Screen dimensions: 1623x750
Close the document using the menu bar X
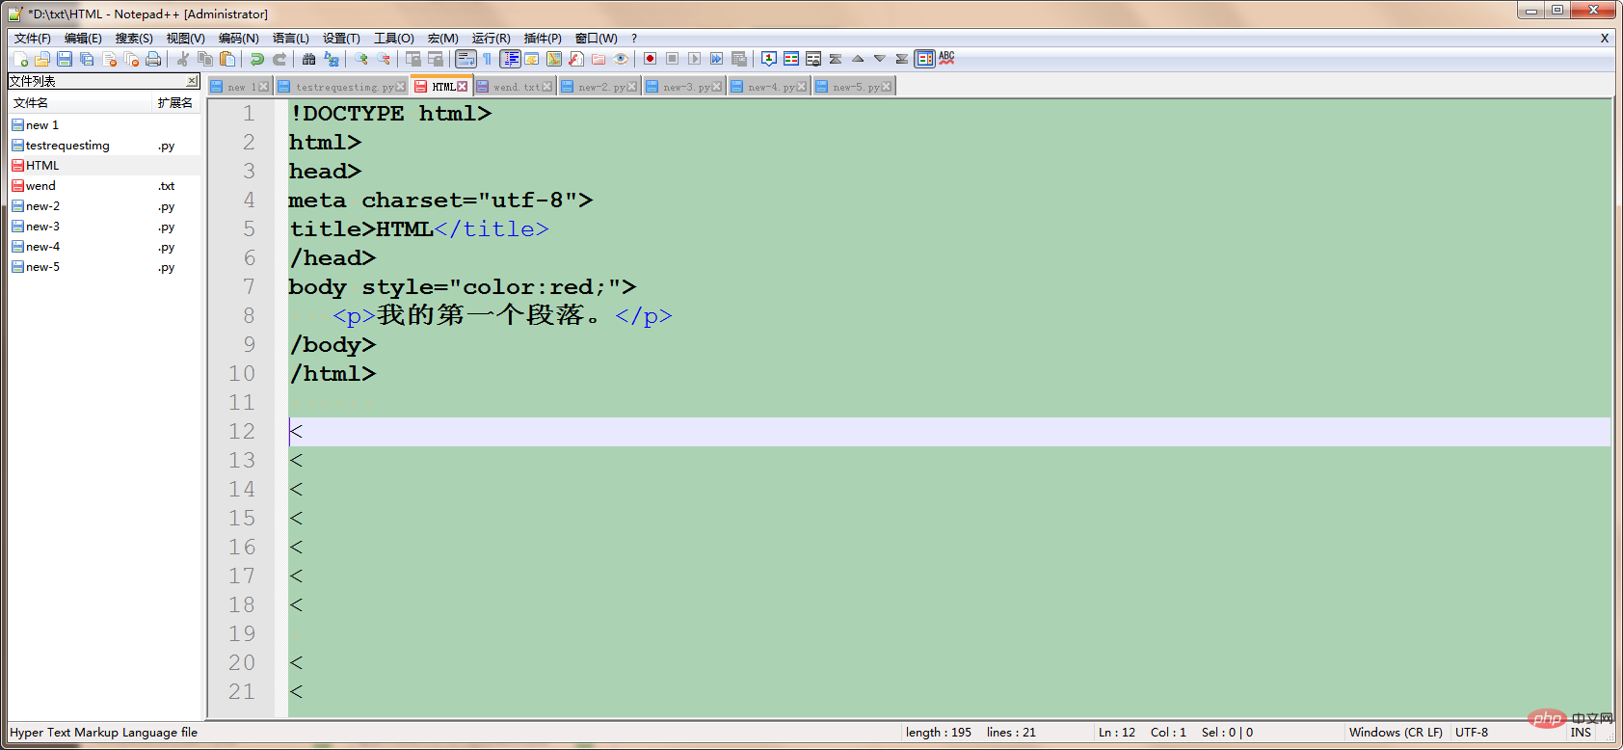(x=1605, y=39)
